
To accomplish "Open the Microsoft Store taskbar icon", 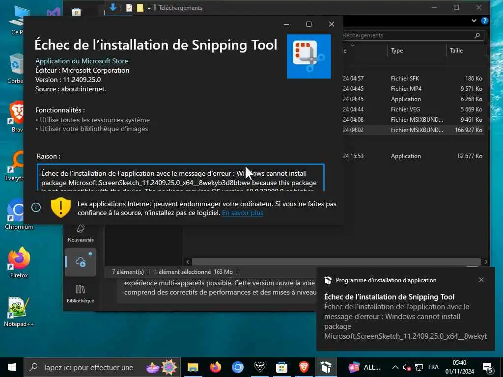I will pyautogui.click(x=281, y=367).
